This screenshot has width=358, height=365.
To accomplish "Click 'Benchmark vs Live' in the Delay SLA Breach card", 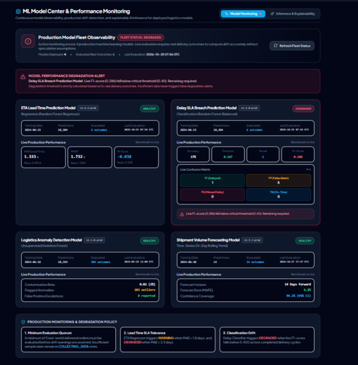I will (303, 142).
